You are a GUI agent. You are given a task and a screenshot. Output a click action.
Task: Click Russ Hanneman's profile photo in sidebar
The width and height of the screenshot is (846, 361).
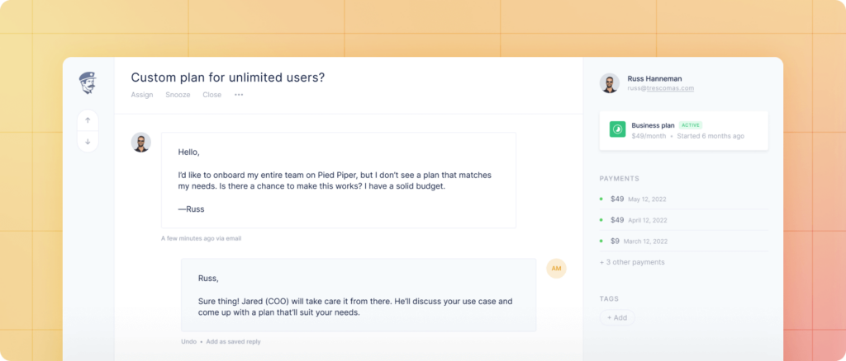pyautogui.click(x=610, y=82)
